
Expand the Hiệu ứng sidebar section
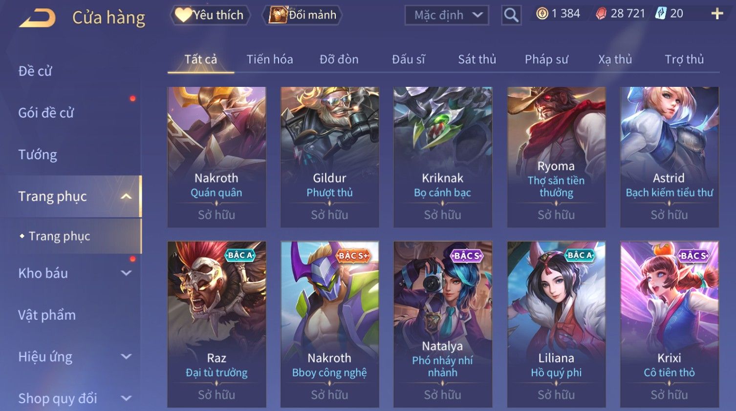pyautogui.click(x=126, y=357)
